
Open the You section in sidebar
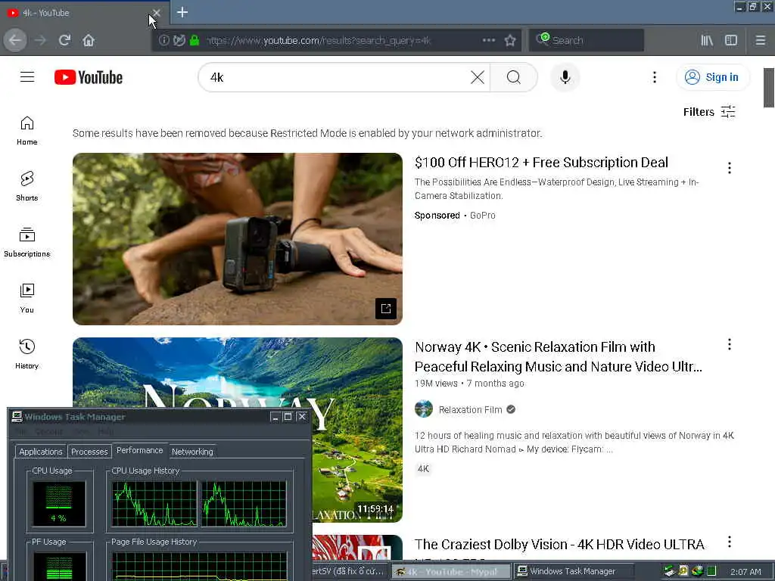[27, 298]
